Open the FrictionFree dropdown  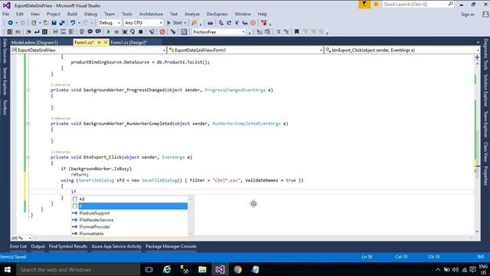[219, 32]
